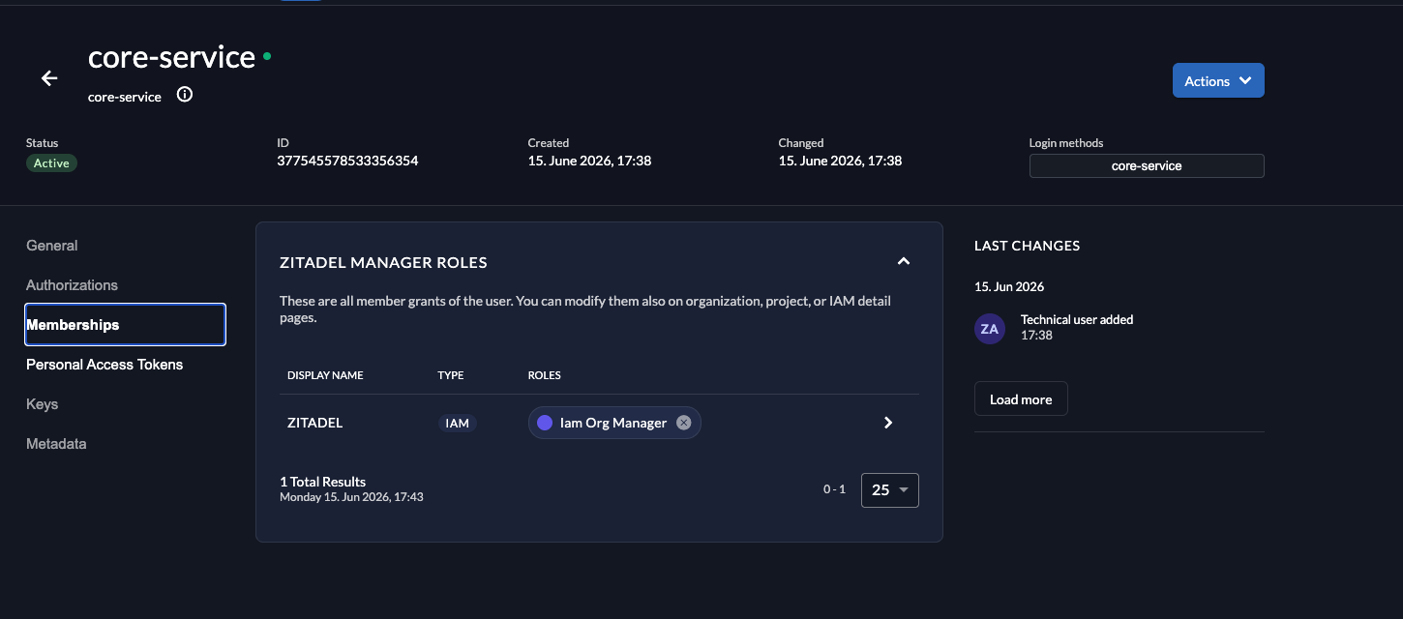Select the ZA avatar in Last Changes

990,329
